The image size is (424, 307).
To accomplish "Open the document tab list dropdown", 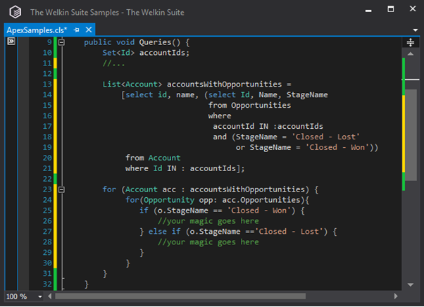I will (x=416, y=30).
